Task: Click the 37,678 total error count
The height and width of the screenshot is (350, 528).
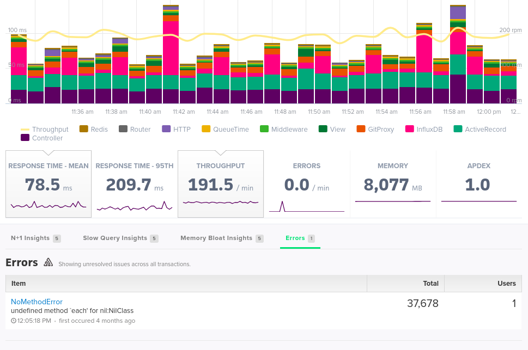Action: pyautogui.click(x=423, y=303)
